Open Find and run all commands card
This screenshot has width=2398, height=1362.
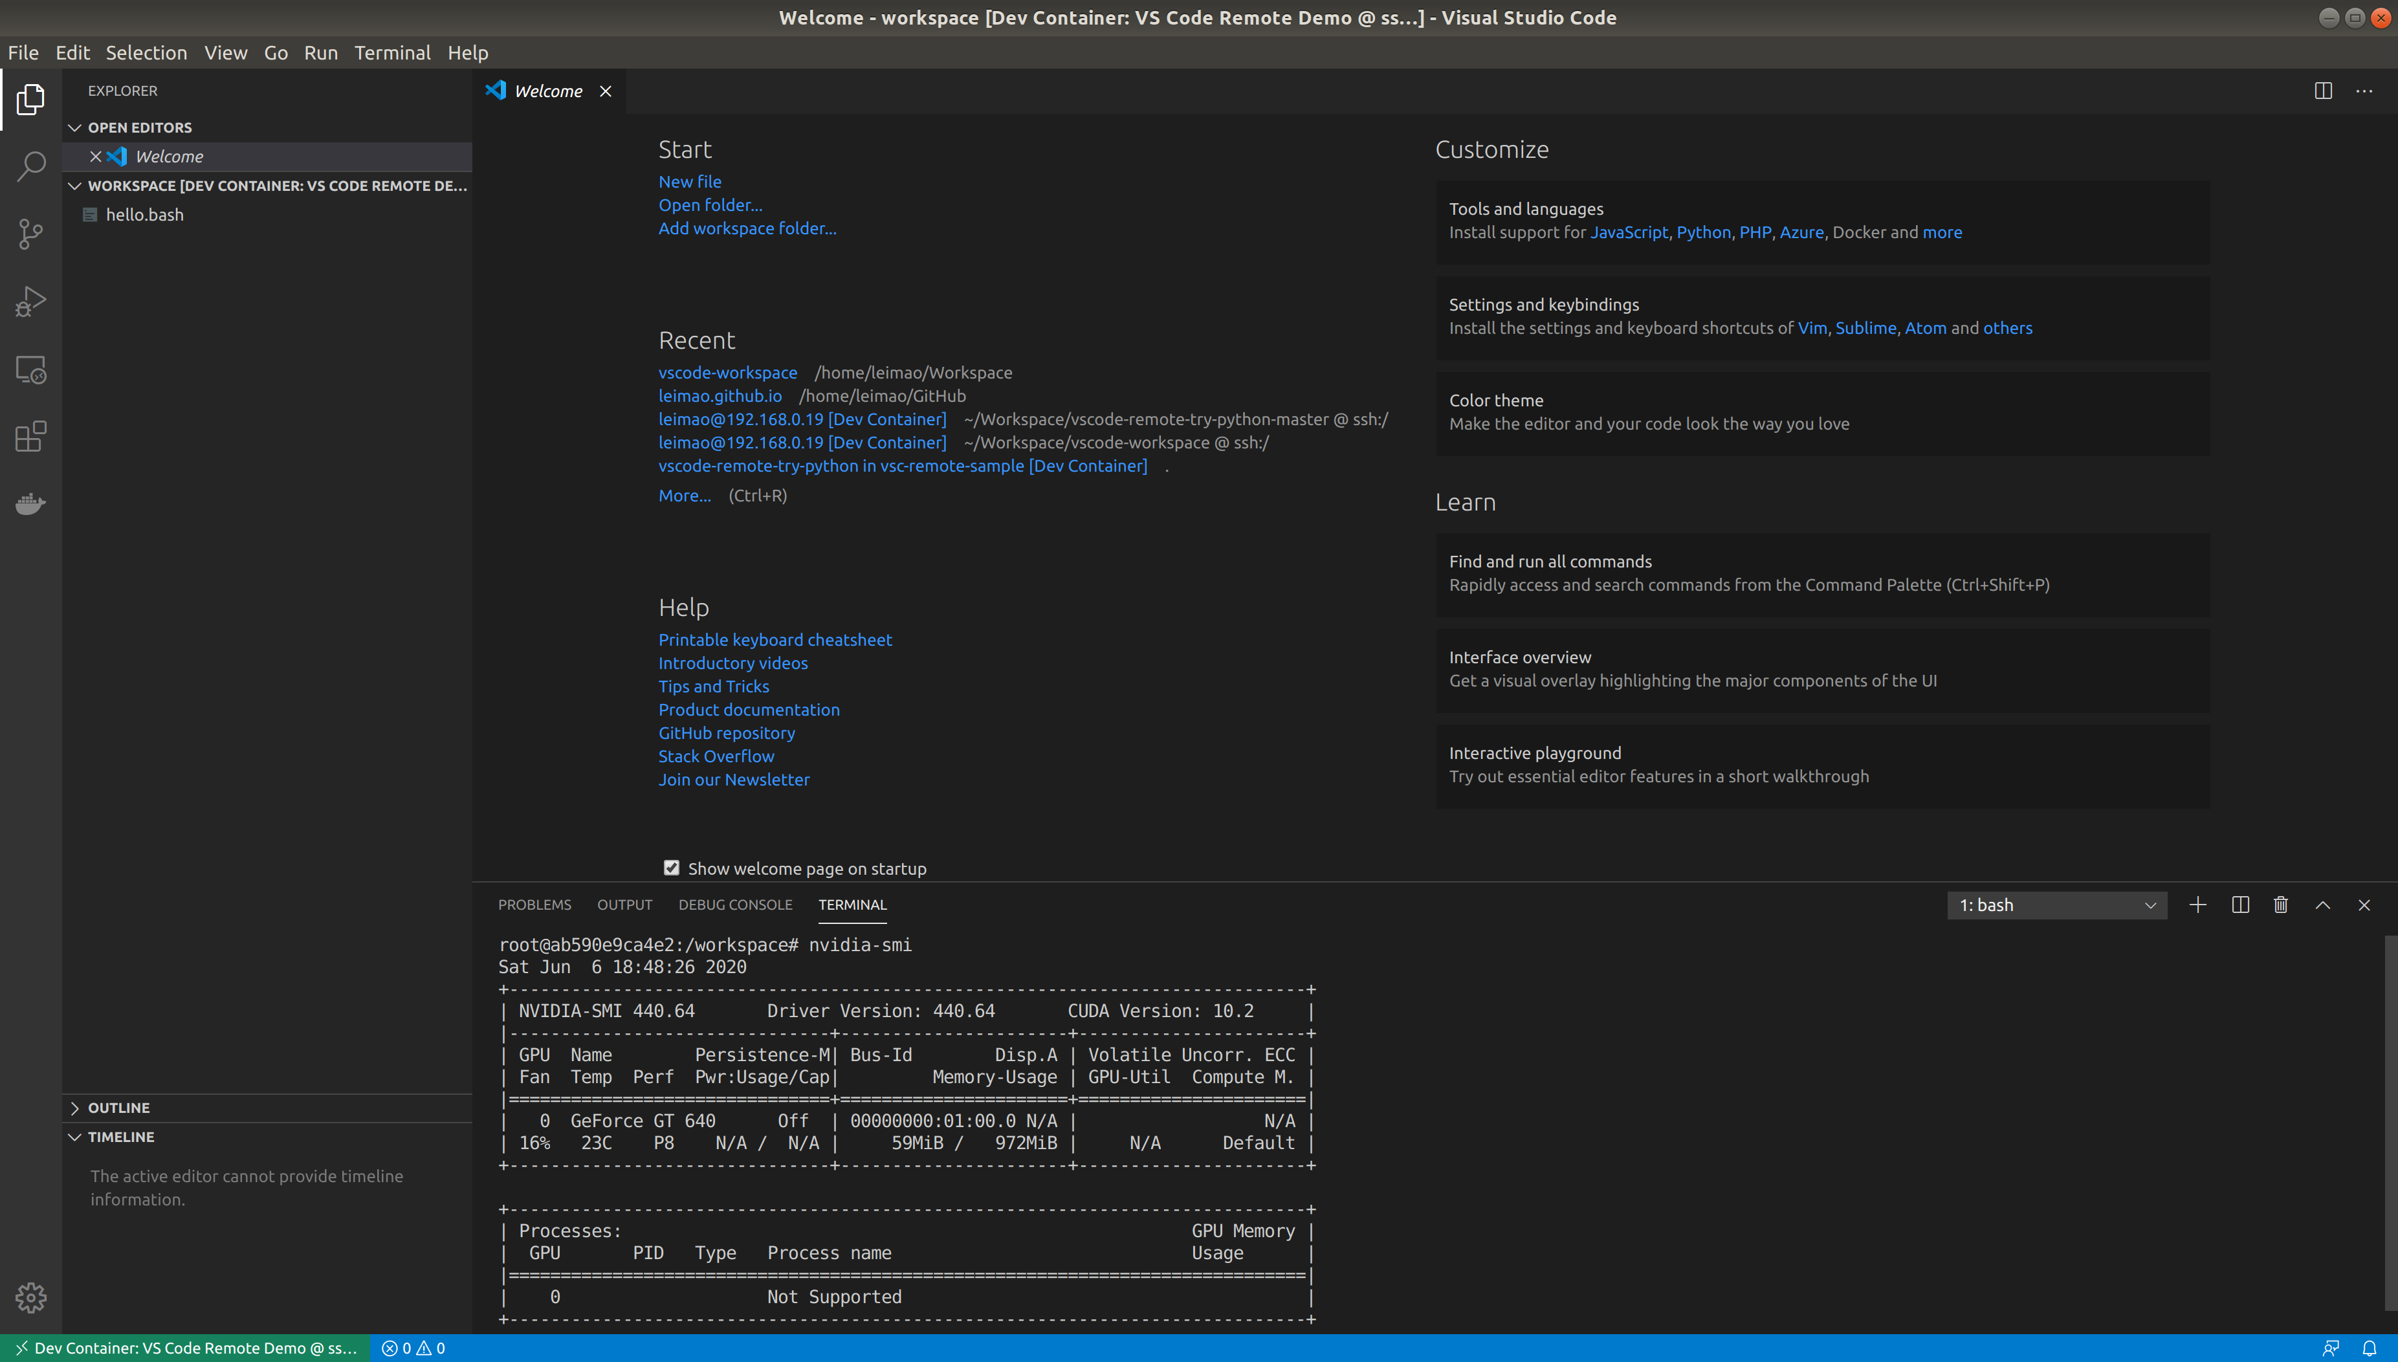tap(1823, 575)
